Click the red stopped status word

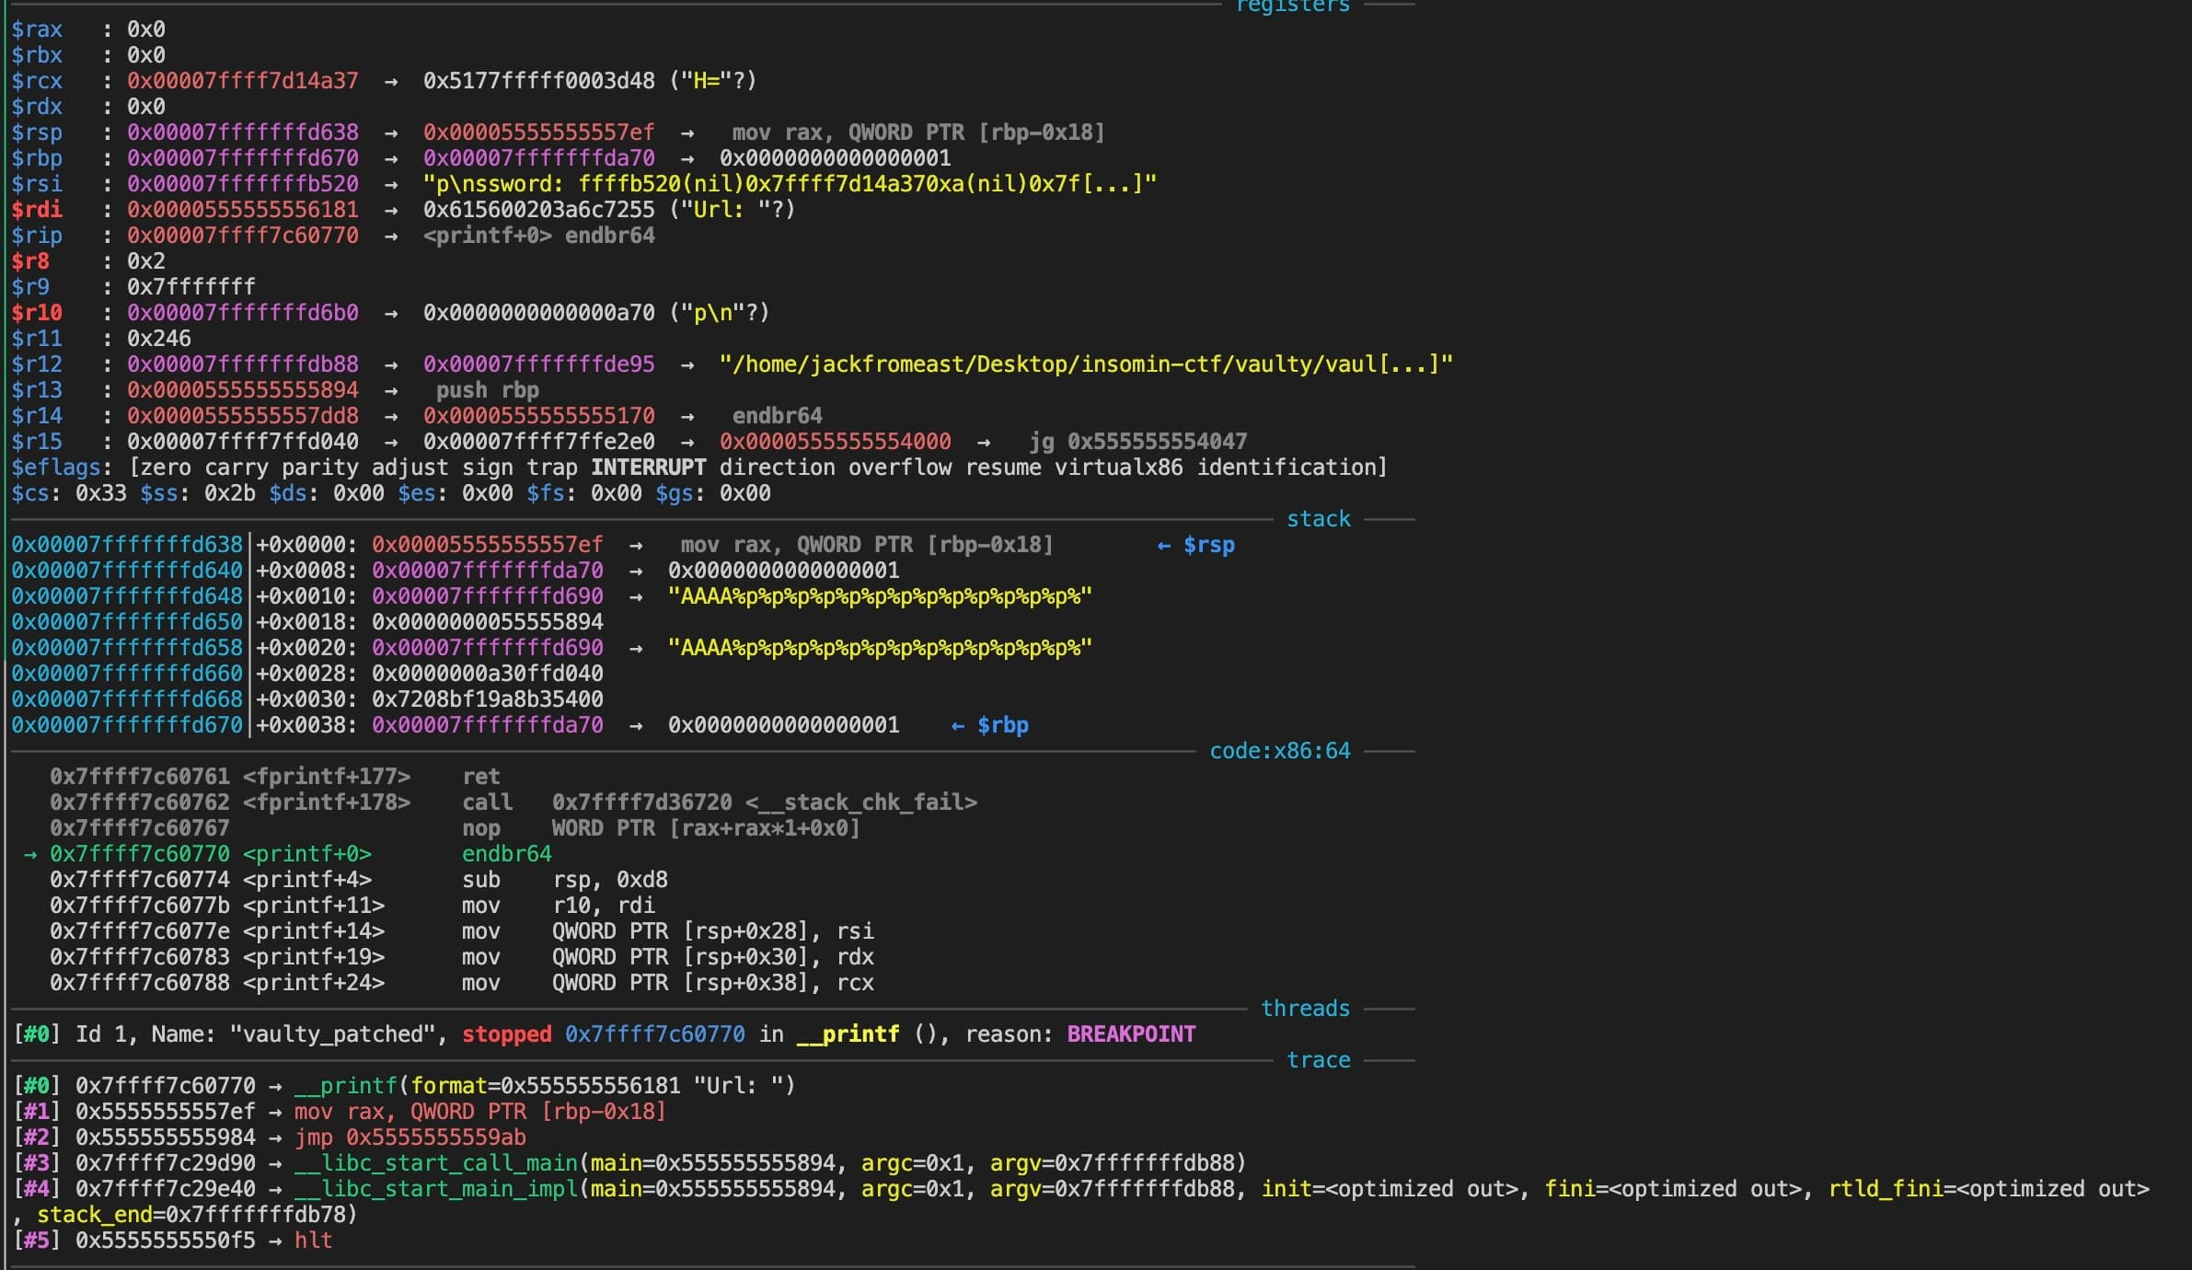(x=506, y=1034)
